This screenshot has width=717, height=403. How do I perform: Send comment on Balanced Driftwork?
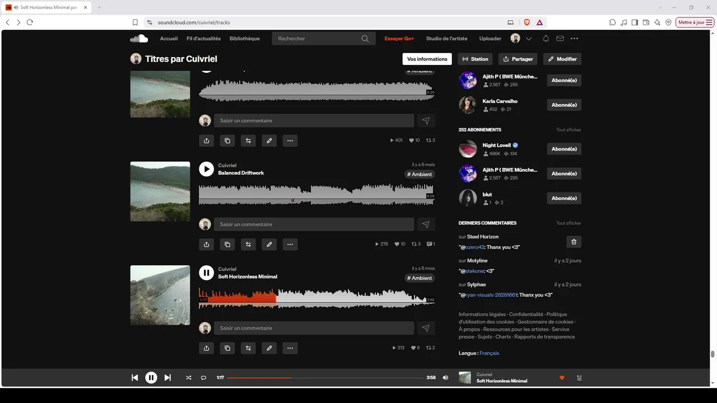426,224
